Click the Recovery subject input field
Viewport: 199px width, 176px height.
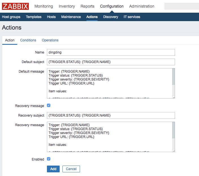point(111,115)
